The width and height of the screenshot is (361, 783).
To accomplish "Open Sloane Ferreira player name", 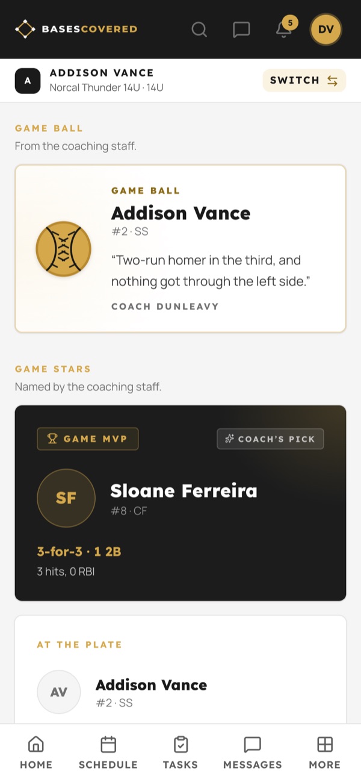I will 184,491.
